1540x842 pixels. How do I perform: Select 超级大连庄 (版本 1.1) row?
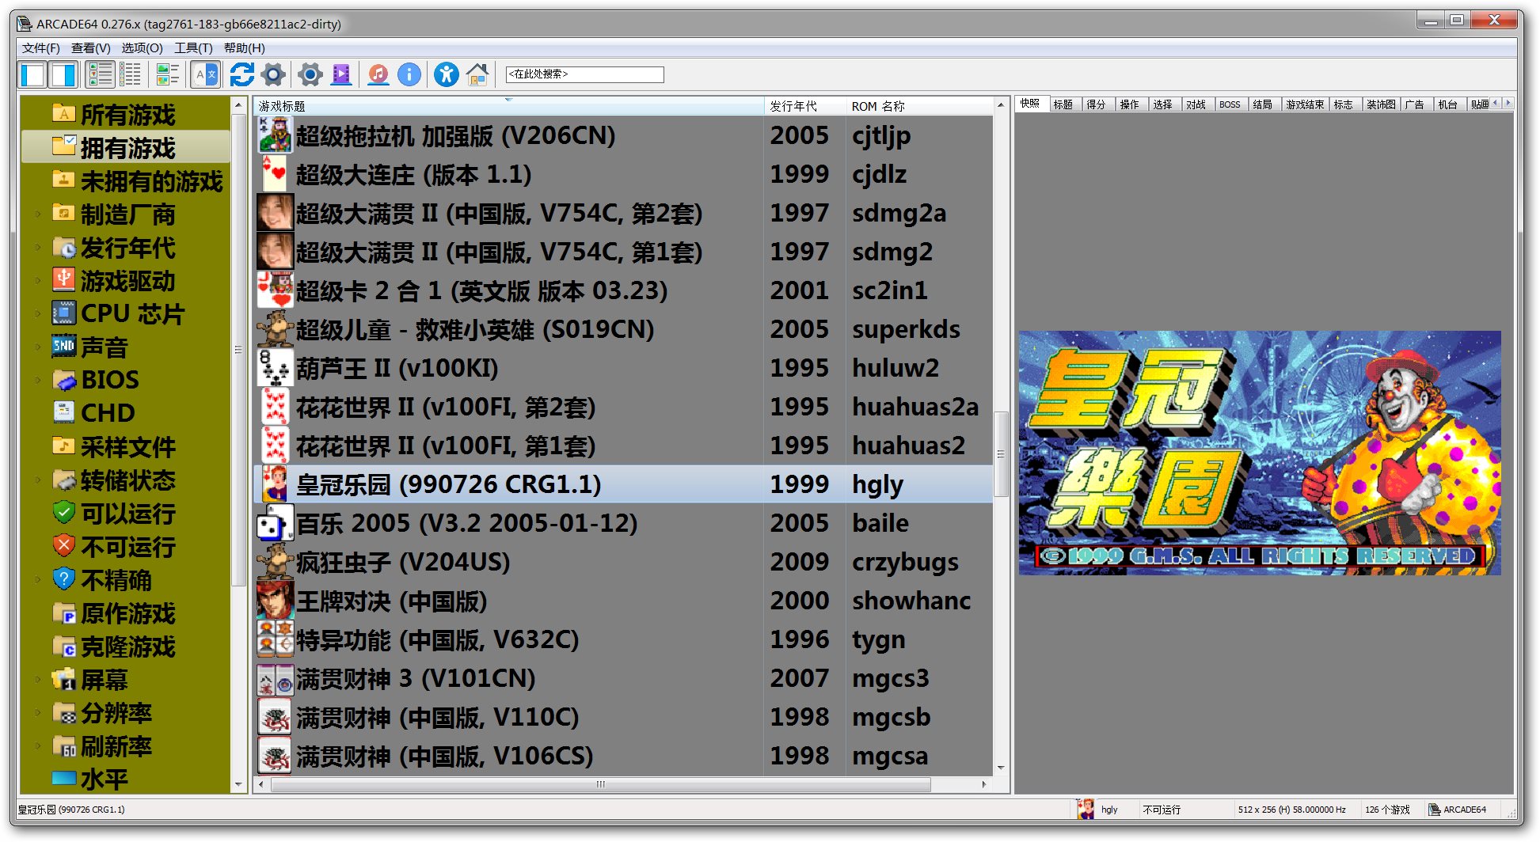pos(623,174)
